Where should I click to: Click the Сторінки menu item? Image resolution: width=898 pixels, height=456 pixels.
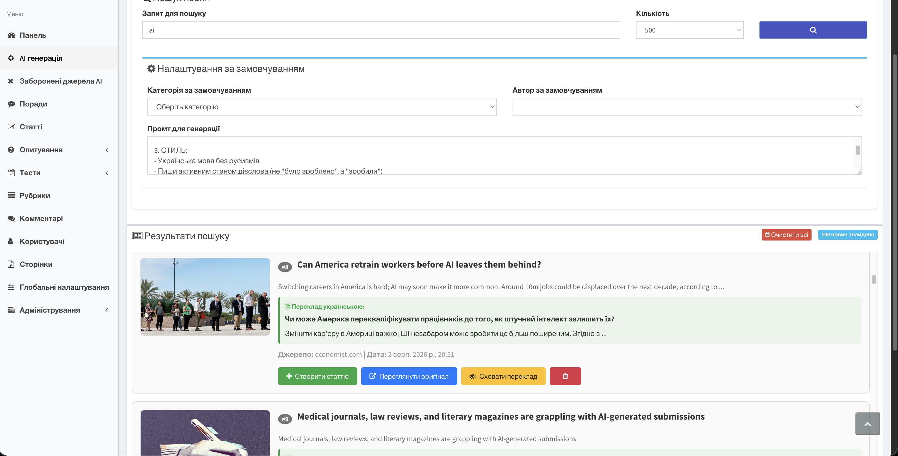coord(59,264)
